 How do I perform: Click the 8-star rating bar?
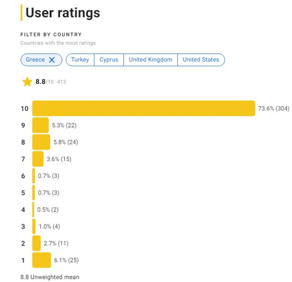tap(41, 142)
